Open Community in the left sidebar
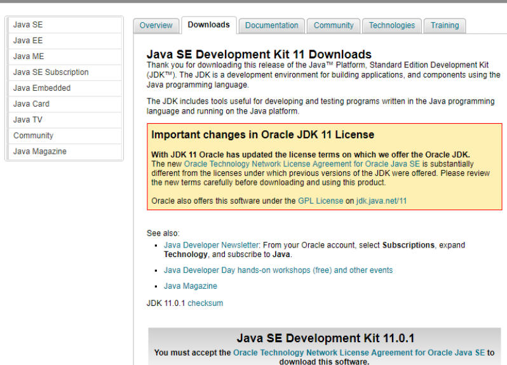The image size is (507, 365). (x=33, y=136)
